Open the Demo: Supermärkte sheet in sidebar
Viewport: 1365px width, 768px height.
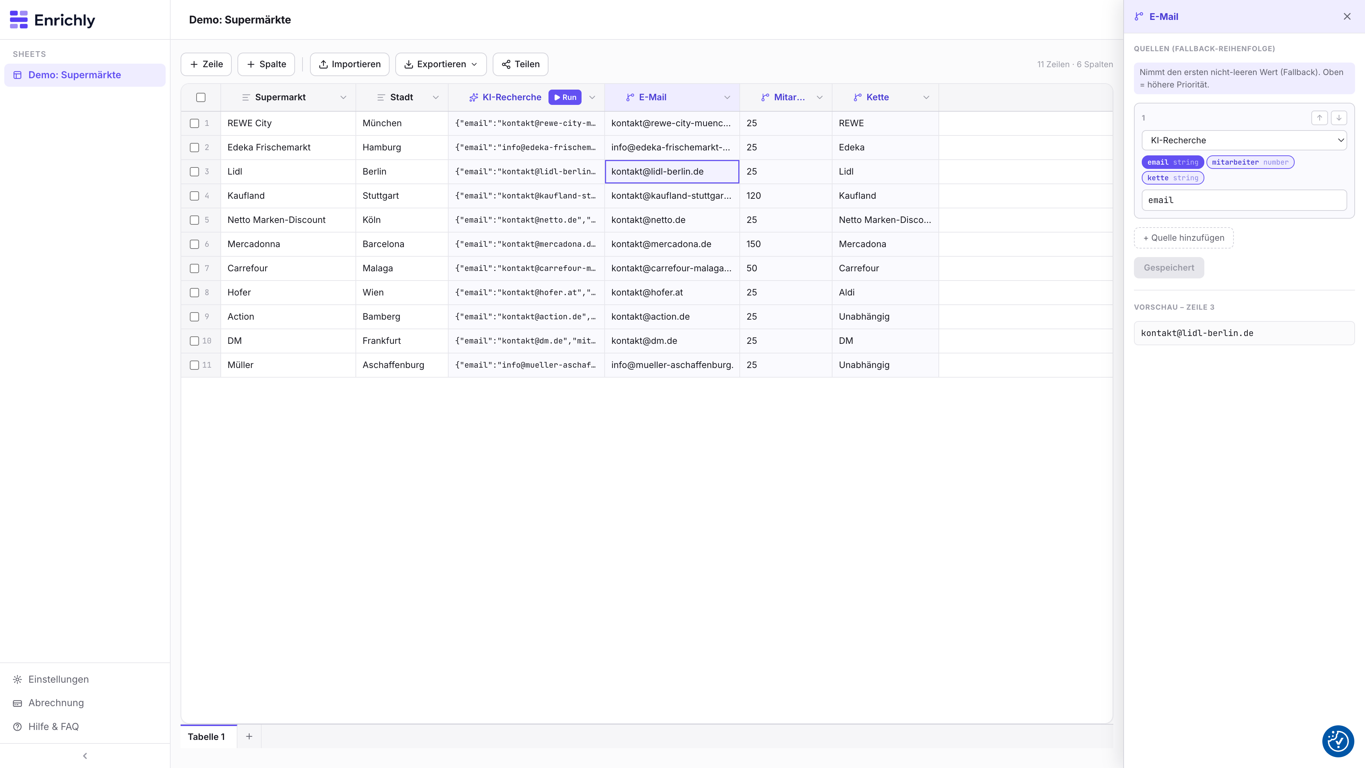point(85,75)
